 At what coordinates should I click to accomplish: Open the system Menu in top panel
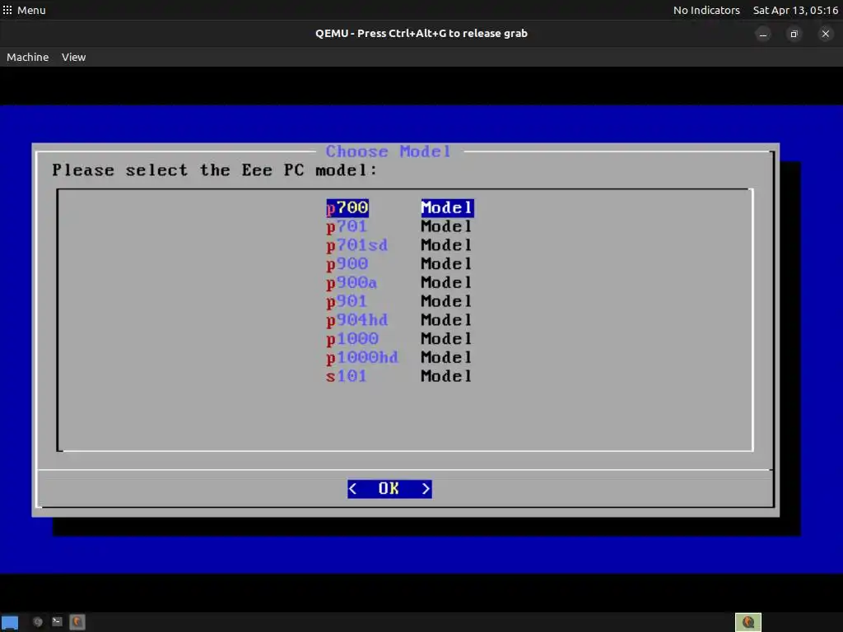(24, 10)
